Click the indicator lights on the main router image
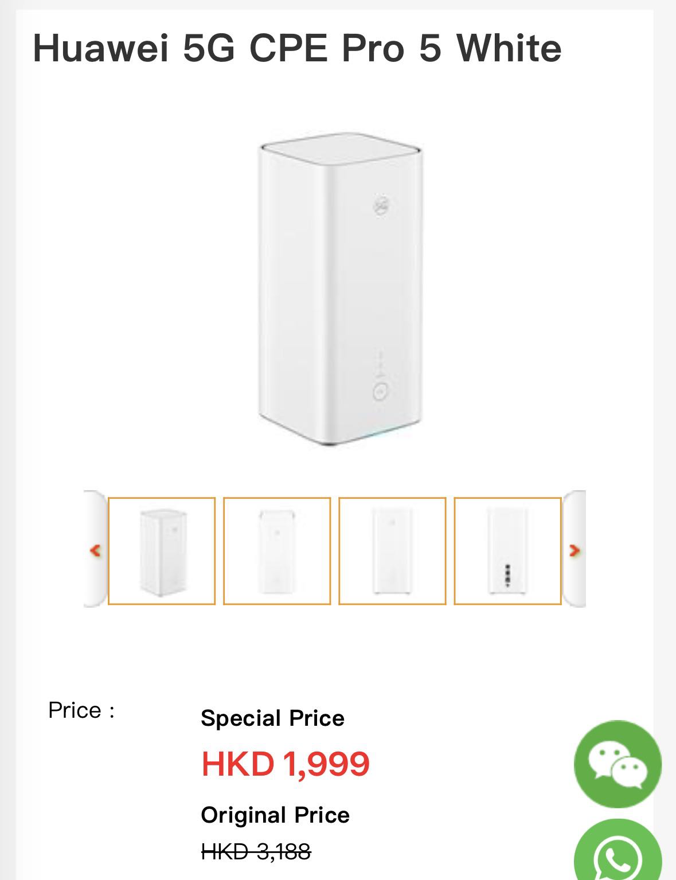Screen dimensions: 676x880 379,362
